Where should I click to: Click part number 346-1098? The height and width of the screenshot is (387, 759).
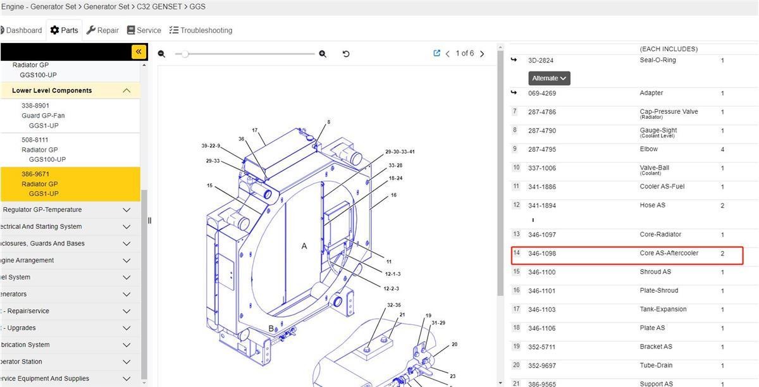(542, 254)
